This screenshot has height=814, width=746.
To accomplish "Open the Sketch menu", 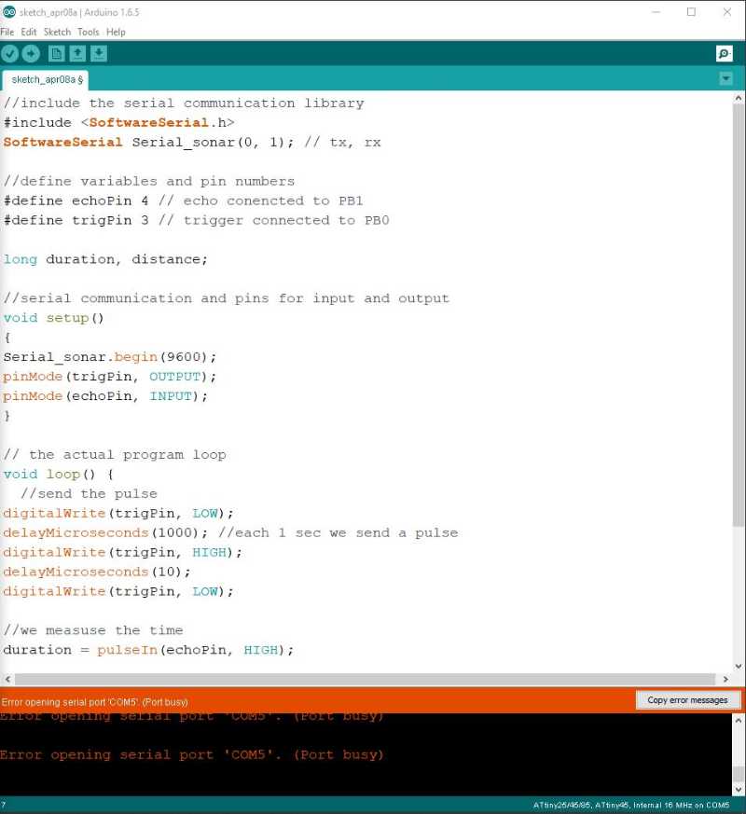I will [57, 33].
